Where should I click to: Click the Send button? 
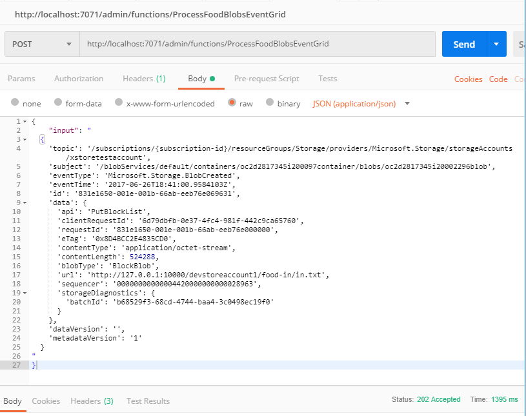[465, 43]
